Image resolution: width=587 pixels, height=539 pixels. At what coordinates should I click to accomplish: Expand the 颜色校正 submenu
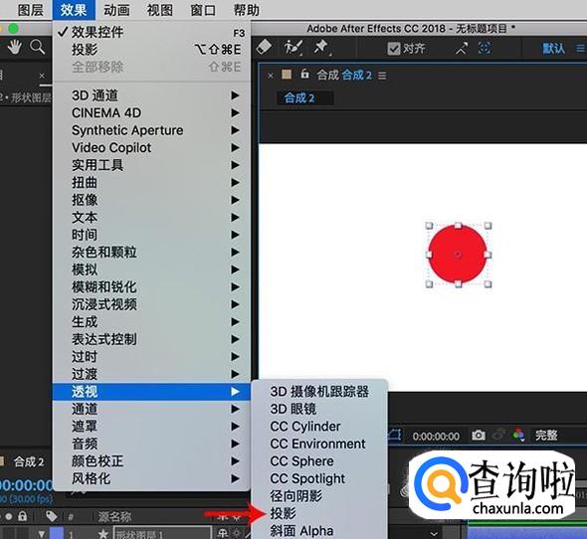coord(151,460)
